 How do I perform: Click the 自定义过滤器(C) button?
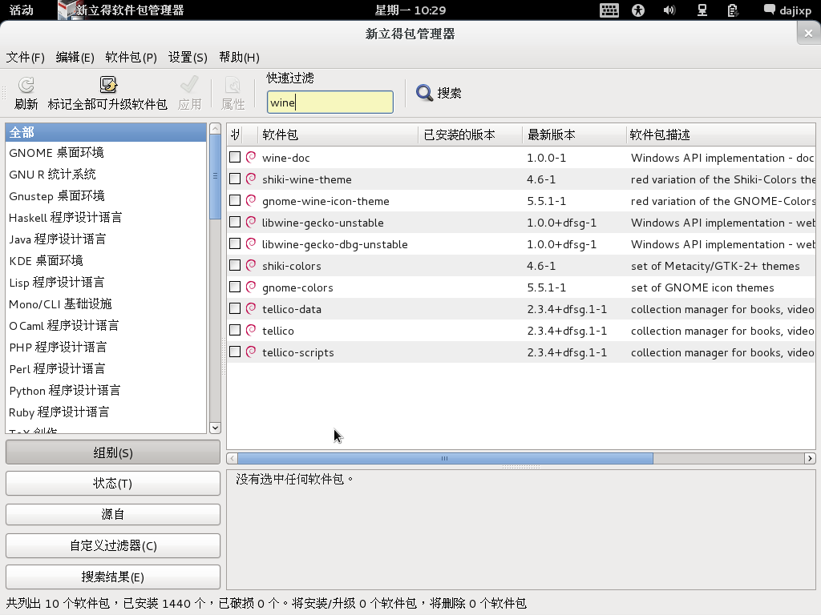click(x=113, y=545)
